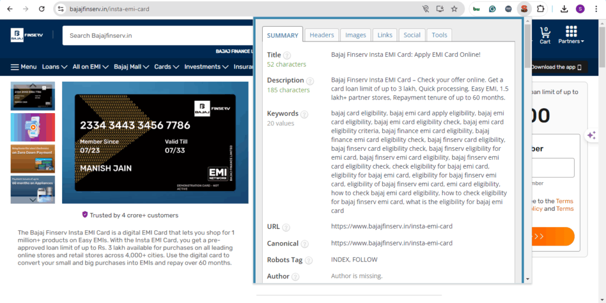Click the '20 values' keywords count
Screen dimensions: 606x303
tap(281, 123)
